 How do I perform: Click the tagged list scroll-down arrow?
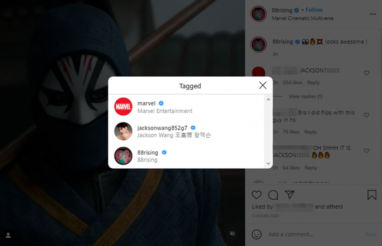coord(268,164)
